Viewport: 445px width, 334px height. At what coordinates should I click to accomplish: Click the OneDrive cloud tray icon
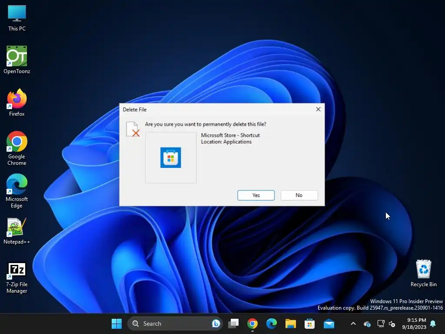[x=367, y=324]
